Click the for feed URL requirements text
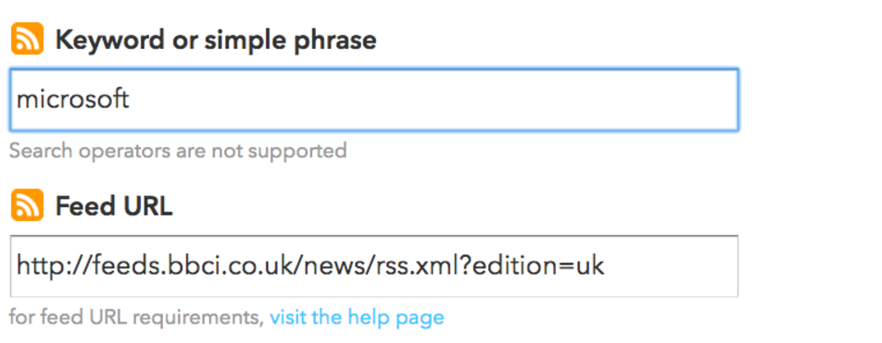Screen dimensions: 882x343 coord(137,317)
